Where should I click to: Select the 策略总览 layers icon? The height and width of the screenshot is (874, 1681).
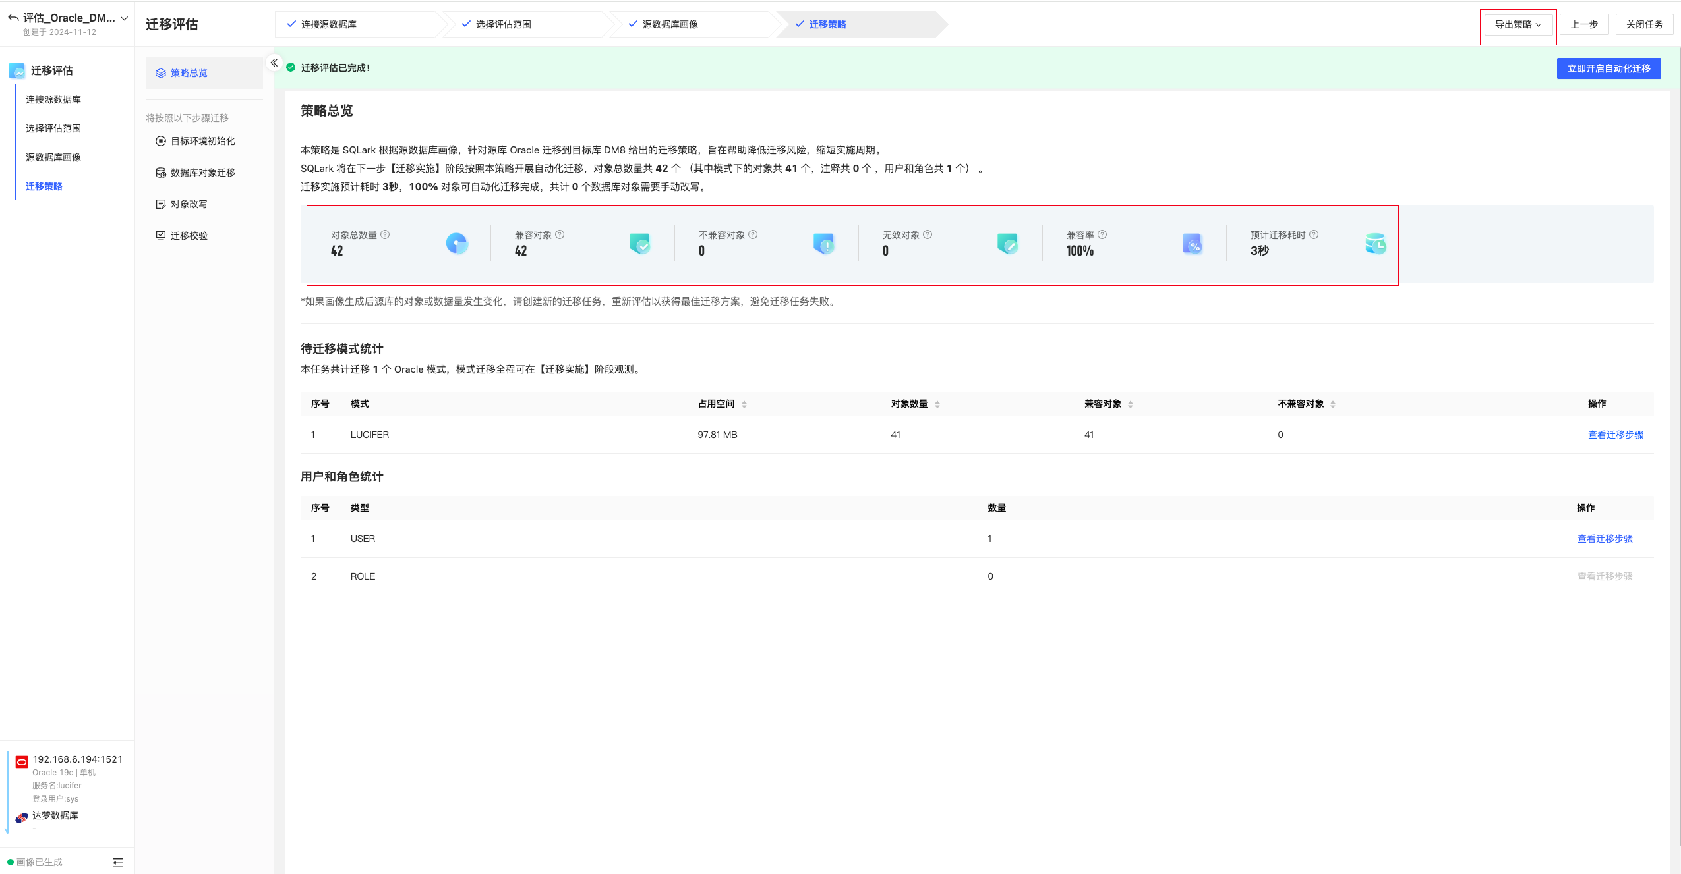click(160, 72)
